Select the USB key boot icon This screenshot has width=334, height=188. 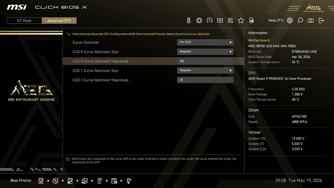(100, 181)
